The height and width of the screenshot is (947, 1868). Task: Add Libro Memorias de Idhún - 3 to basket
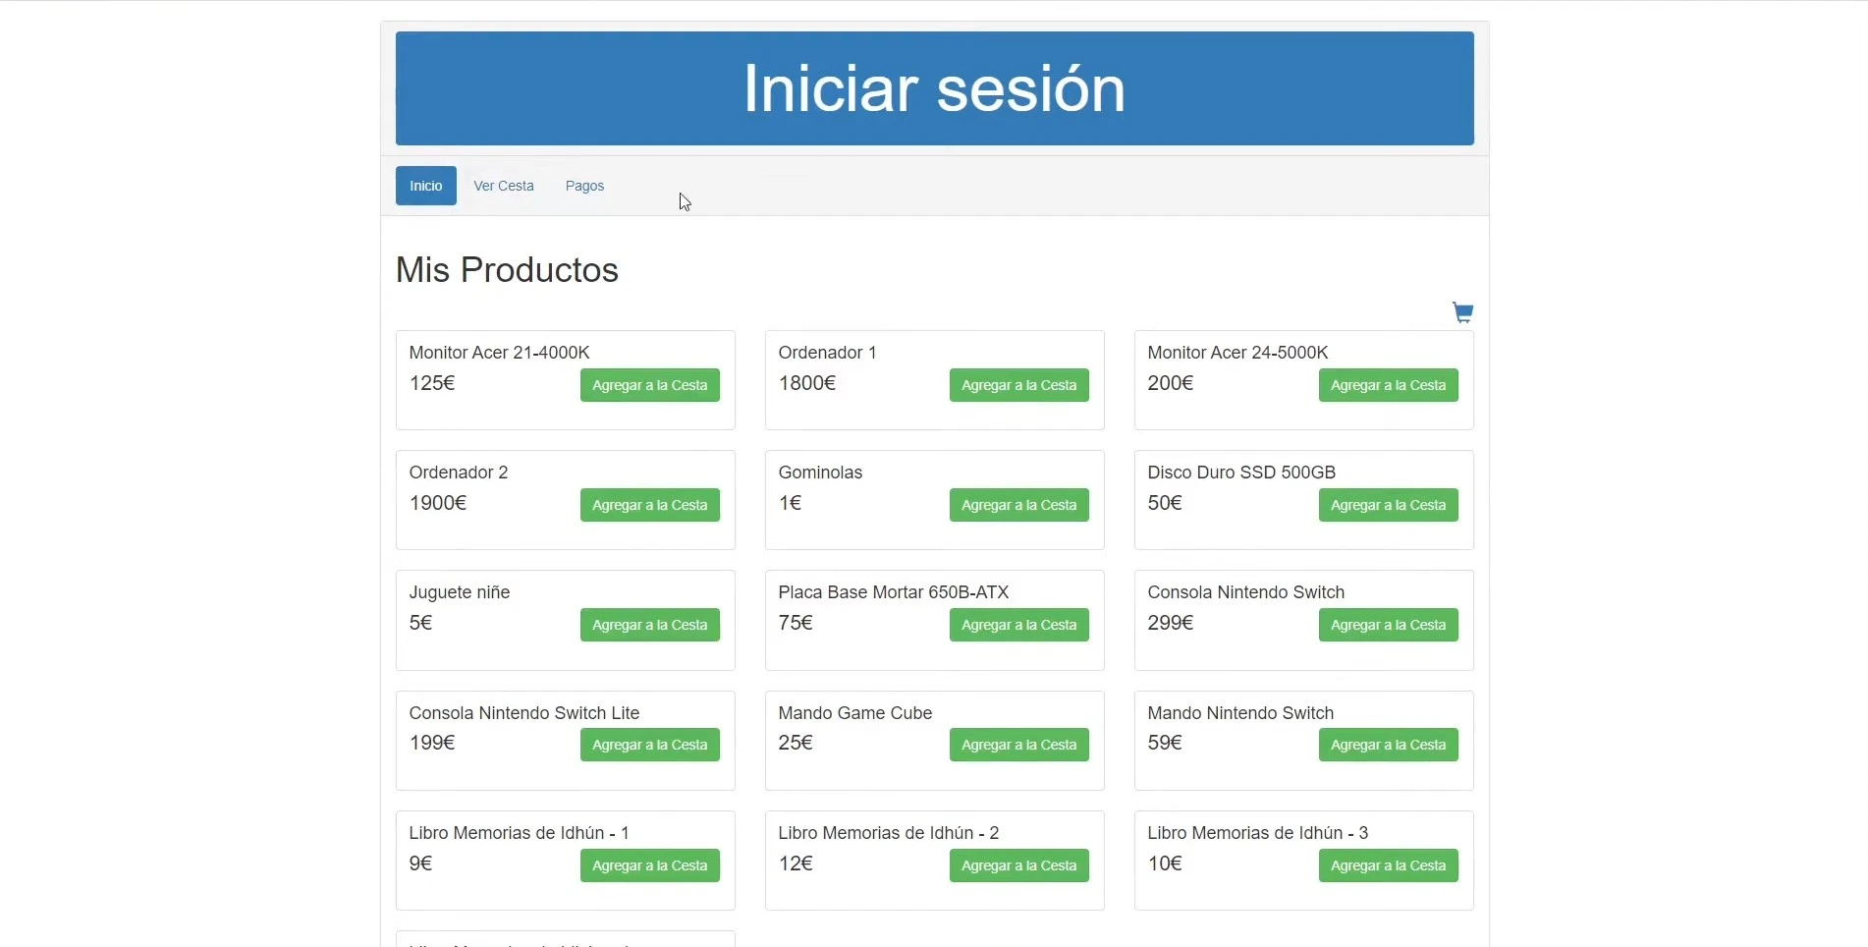(x=1389, y=865)
